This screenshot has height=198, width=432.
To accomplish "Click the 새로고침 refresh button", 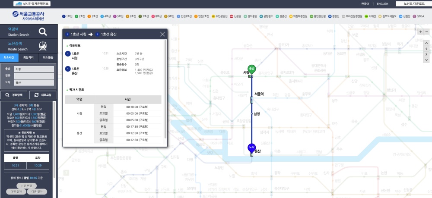I will pos(43,95).
